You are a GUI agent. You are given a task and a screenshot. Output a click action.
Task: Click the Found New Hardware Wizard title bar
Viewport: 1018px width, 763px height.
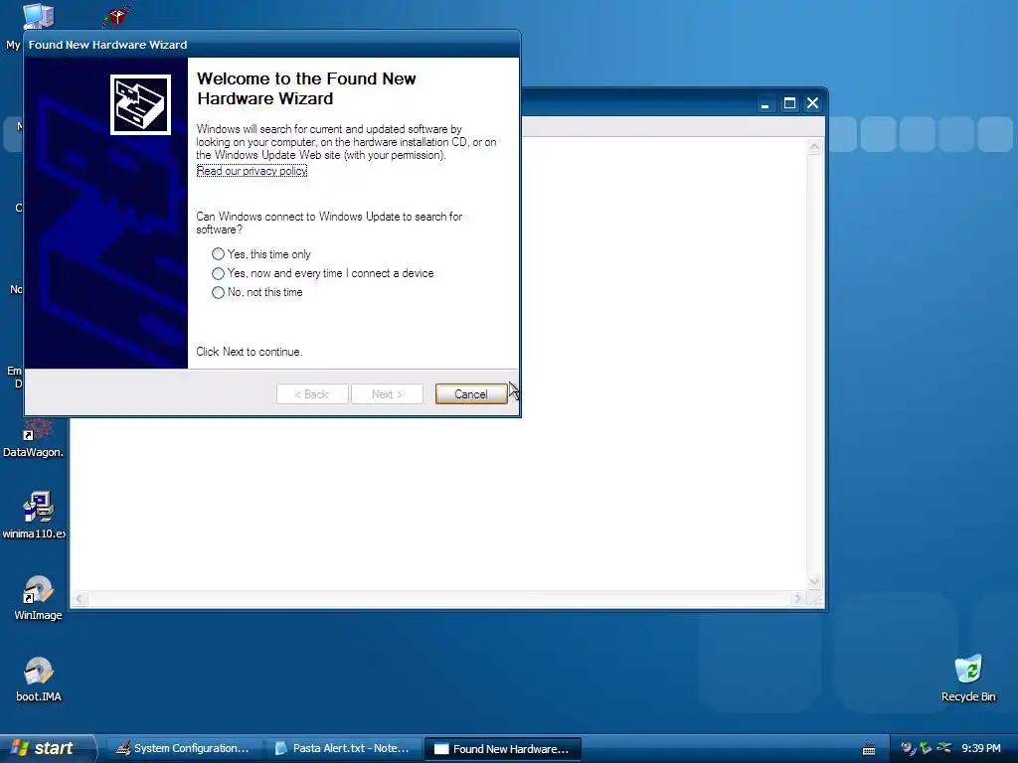[272, 44]
